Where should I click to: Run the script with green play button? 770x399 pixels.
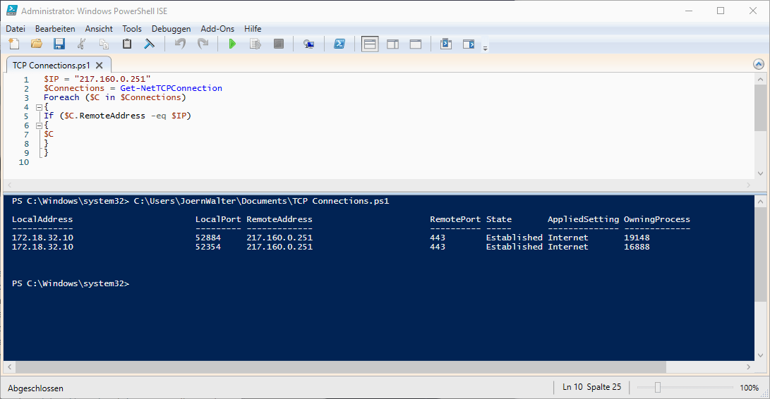click(x=232, y=44)
